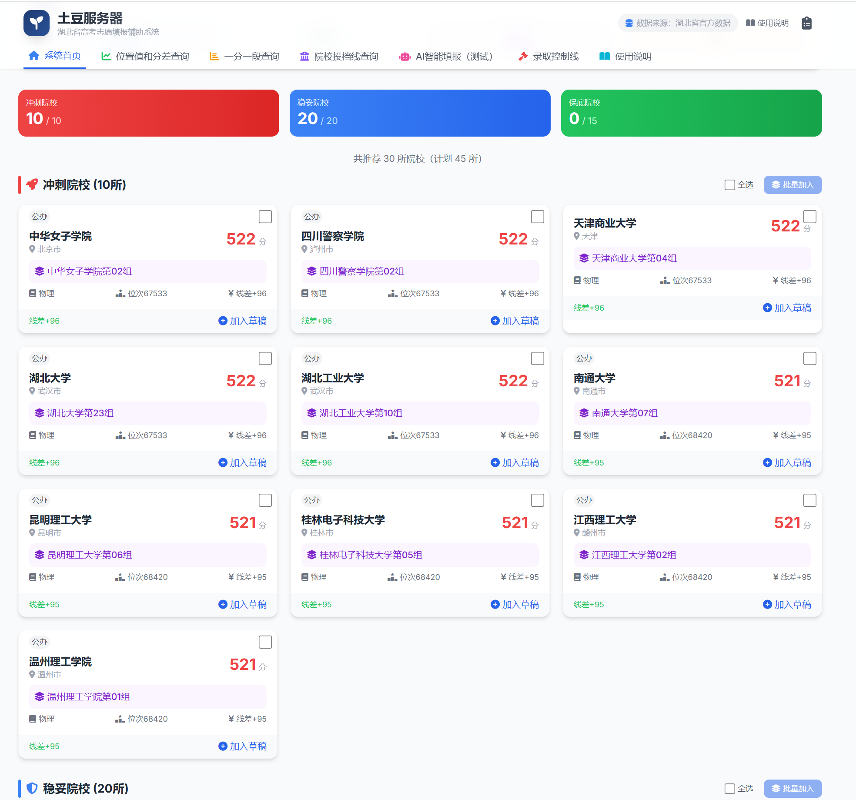Screen dimensions: 856x800
Task: Switch to 位置值和分差查询 tab
Action: point(145,56)
